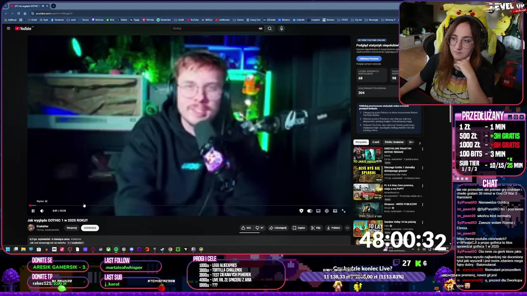Toggle autoplay switch in the player
This screenshot has width=527, height=296.
click(310, 211)
